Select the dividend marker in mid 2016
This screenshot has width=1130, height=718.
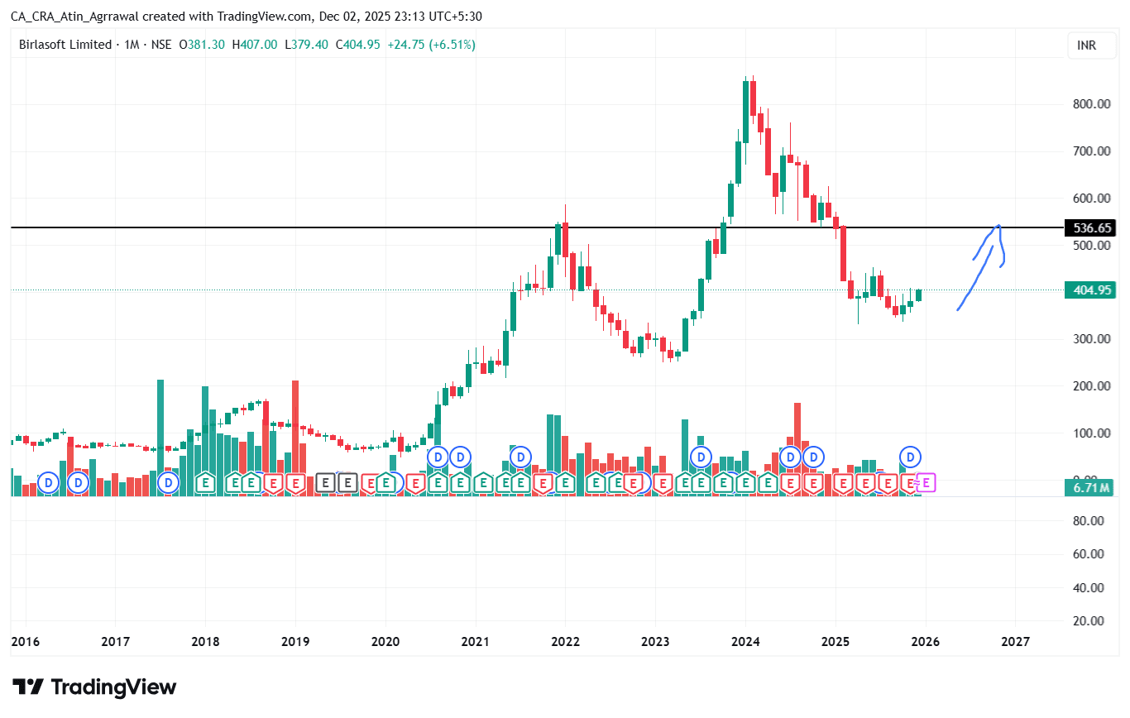click(79, 482)
